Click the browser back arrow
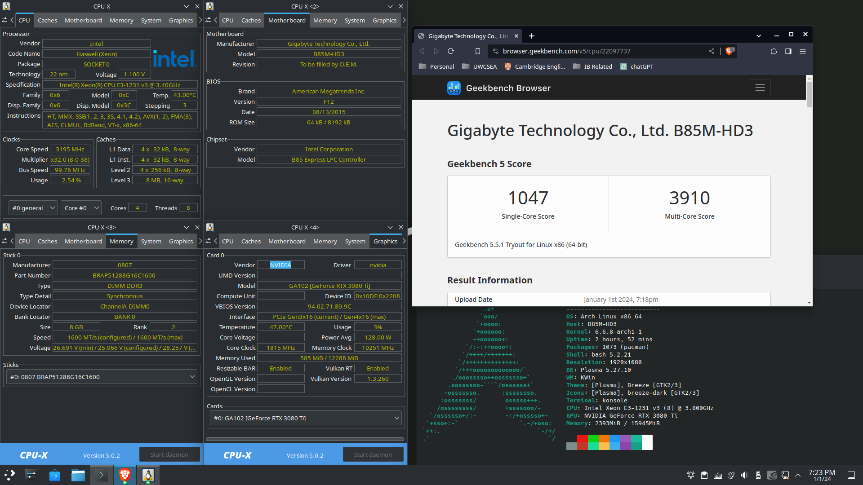863x485 pixels. (422, 51)
